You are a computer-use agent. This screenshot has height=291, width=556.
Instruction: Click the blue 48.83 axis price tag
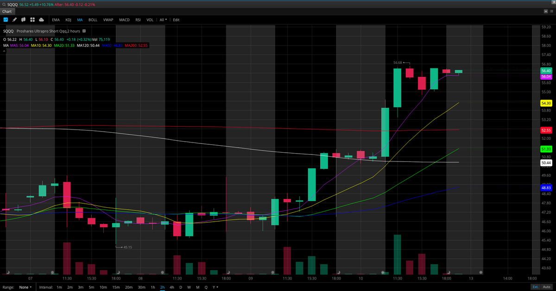coord(546,188)
